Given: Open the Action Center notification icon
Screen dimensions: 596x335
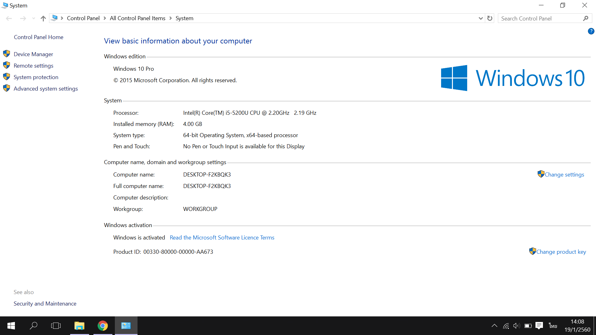Looking at the screenshot, I should [x=539, y=326].
